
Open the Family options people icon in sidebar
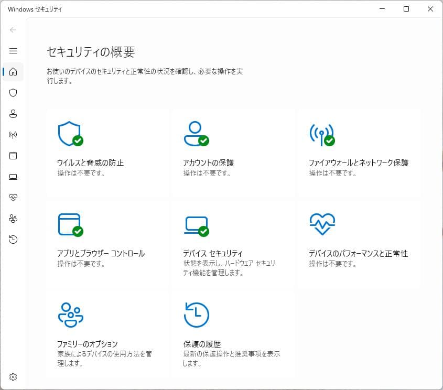point(13,219)
